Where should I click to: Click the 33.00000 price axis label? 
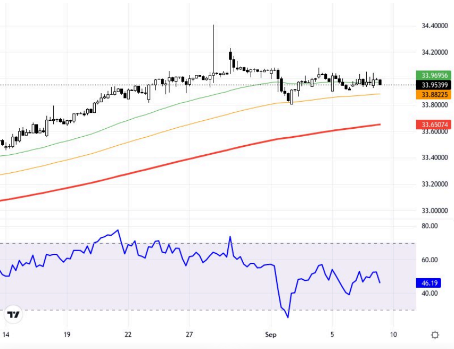pos(433,211)
